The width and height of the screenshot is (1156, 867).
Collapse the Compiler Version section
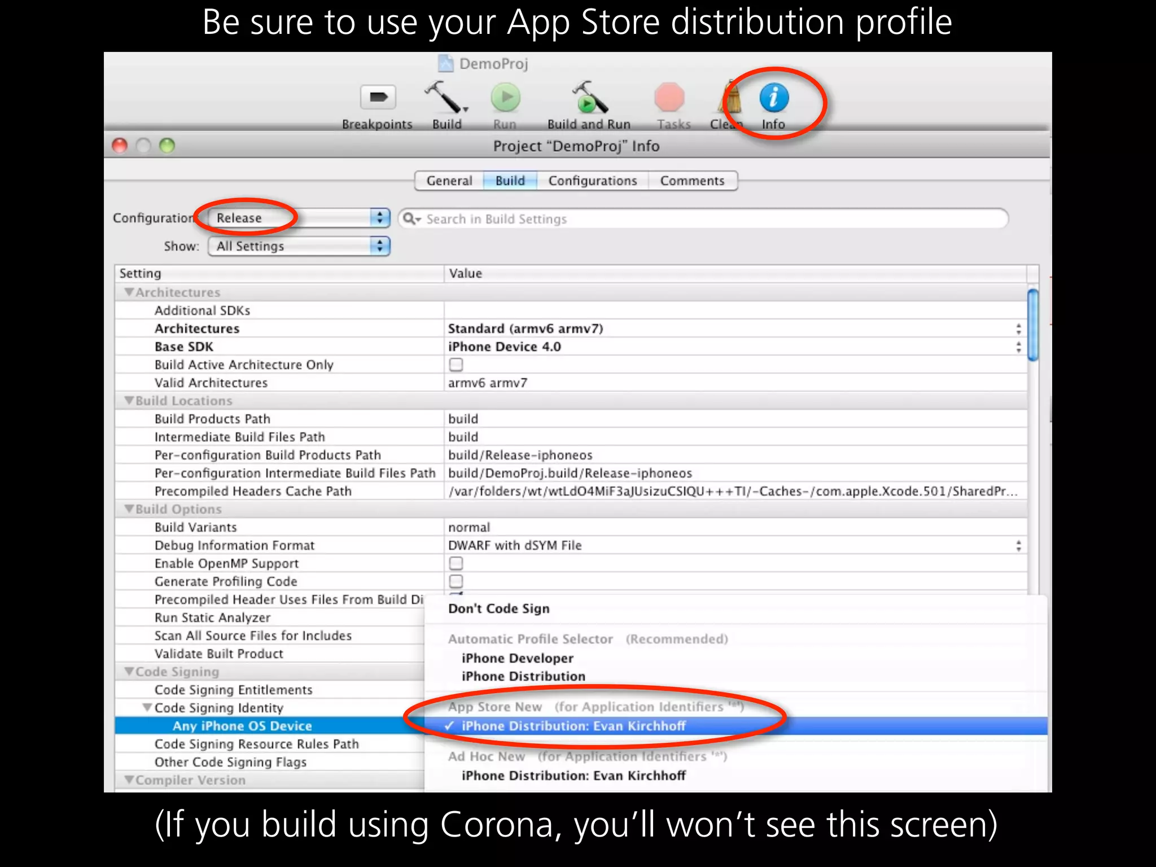coord(129,780)
